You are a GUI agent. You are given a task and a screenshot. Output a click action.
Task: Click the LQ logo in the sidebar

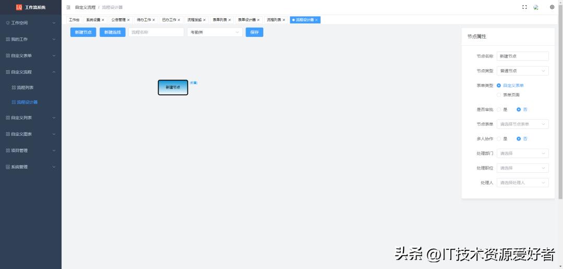point(19,7)
